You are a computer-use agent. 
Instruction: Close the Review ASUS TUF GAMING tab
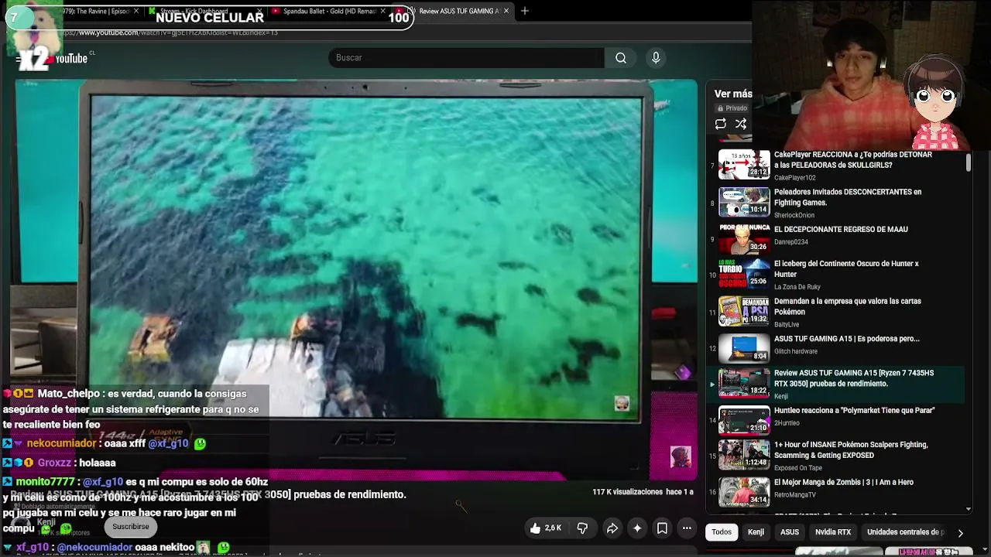pyautogui.click(x=506, y=11)
